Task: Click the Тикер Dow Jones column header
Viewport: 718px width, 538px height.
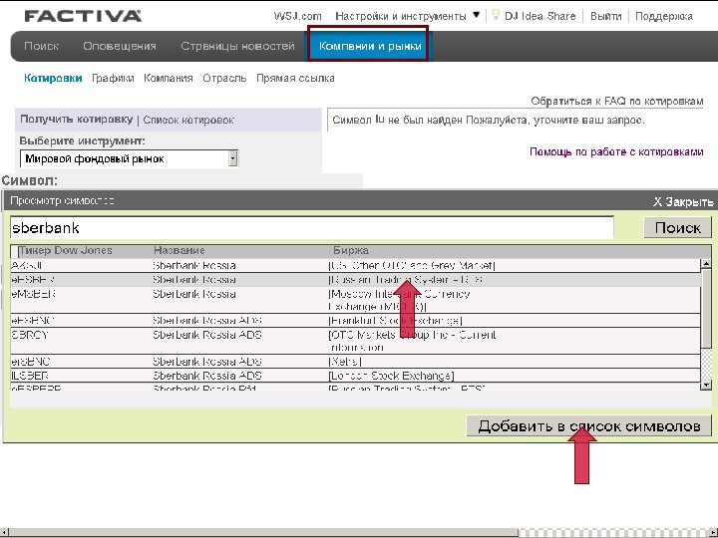Action: pyautogui.click(x=65, y=251)
